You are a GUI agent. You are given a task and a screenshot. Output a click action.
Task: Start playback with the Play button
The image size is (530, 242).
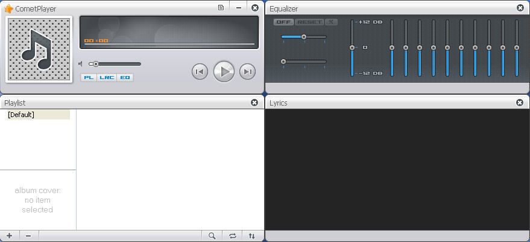click(x=224, y=71)
